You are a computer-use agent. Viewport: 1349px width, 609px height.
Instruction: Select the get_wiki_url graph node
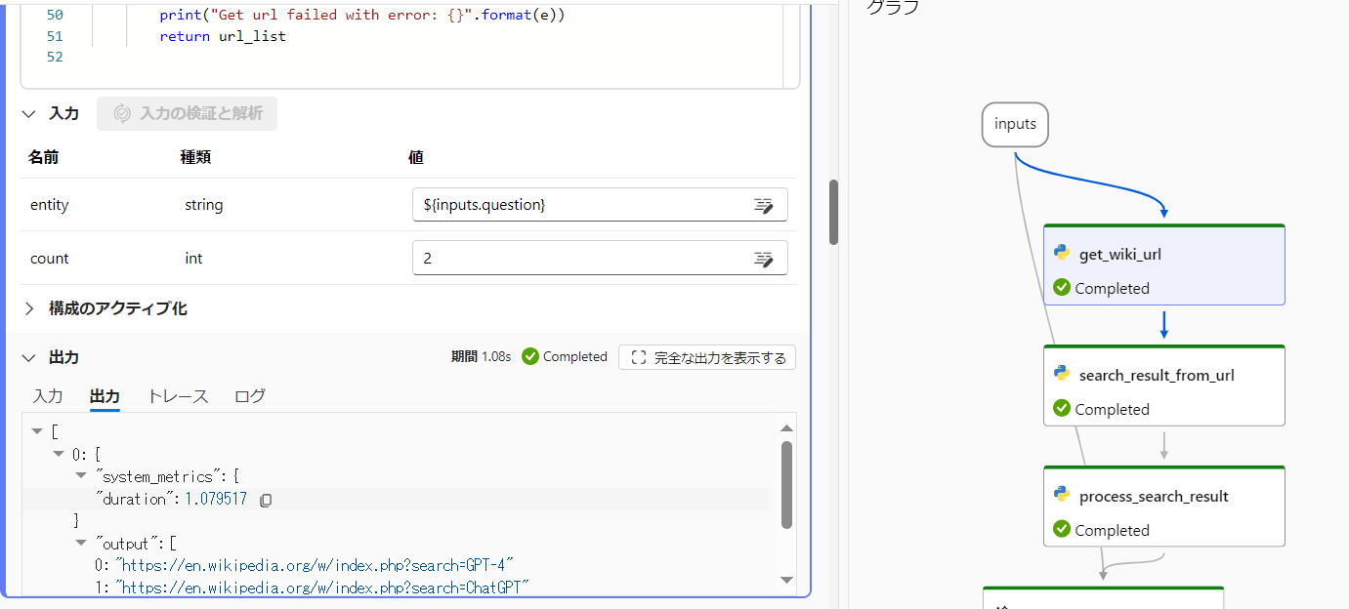click(x=1164, y=265)
